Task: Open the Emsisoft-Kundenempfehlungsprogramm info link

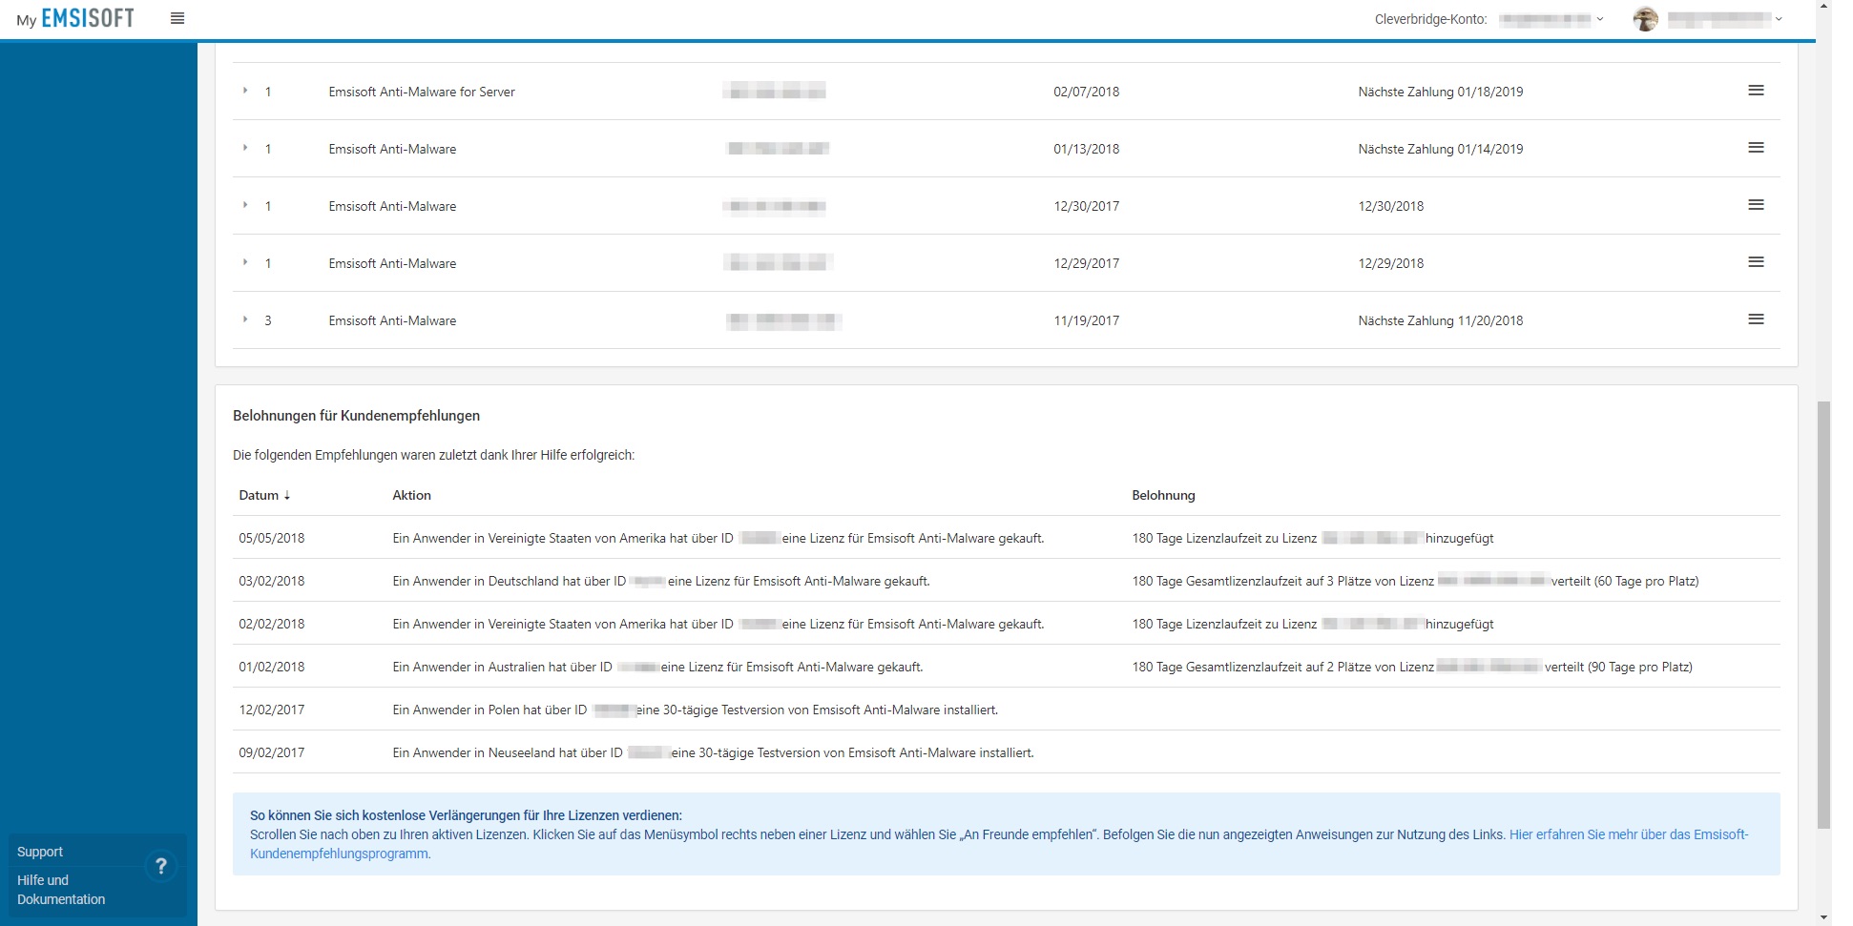Action: 999,844
